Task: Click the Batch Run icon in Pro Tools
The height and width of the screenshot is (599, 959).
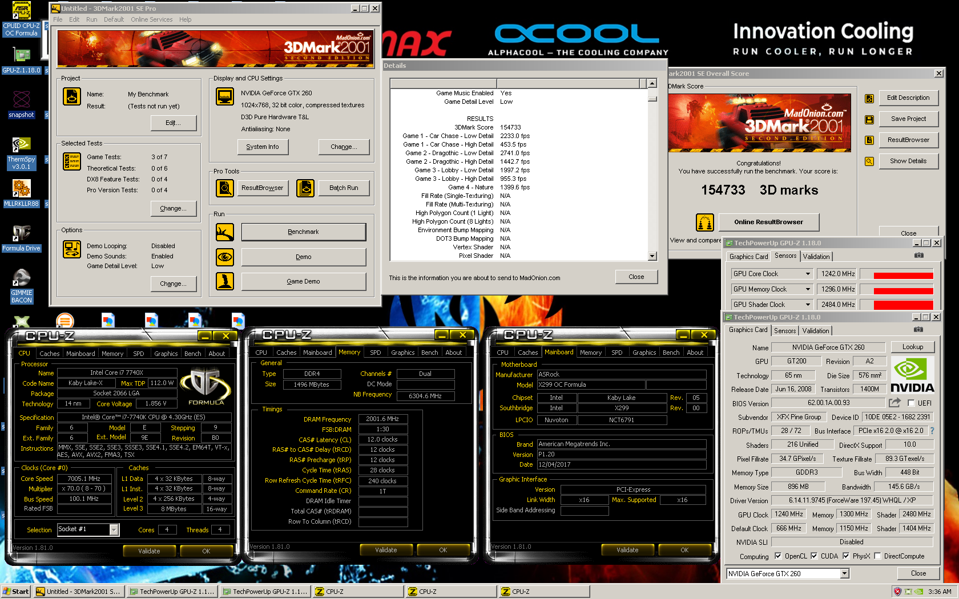Action: click(x=305, y=188)
